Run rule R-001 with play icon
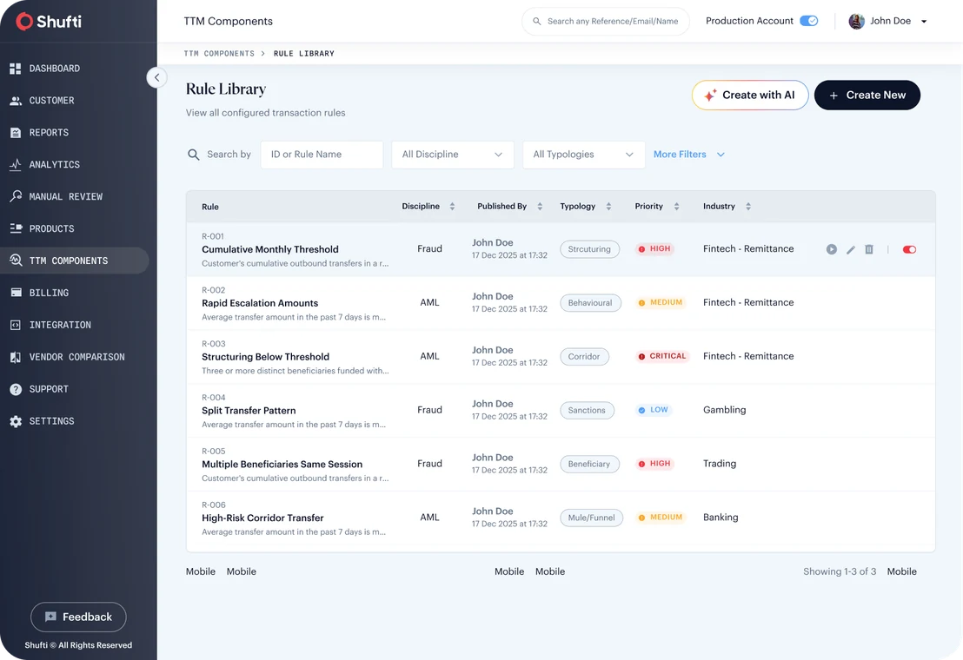This screenshot has height=660, width=963. [x=832, y=249]
